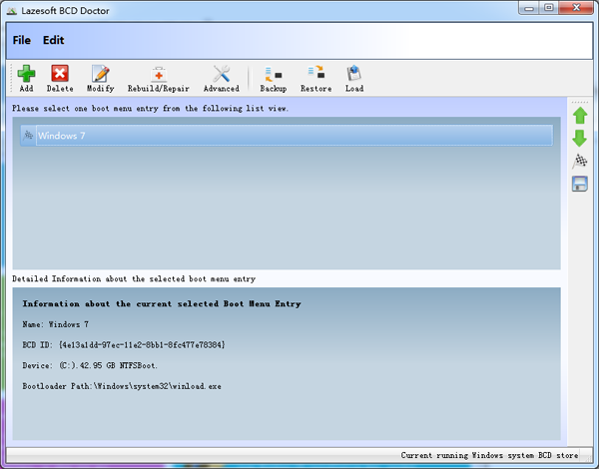599x469 pixels.
Task: Click the Information about Boot Menu Entry heading
Action: pyautogui.click(x=162, y=303)
